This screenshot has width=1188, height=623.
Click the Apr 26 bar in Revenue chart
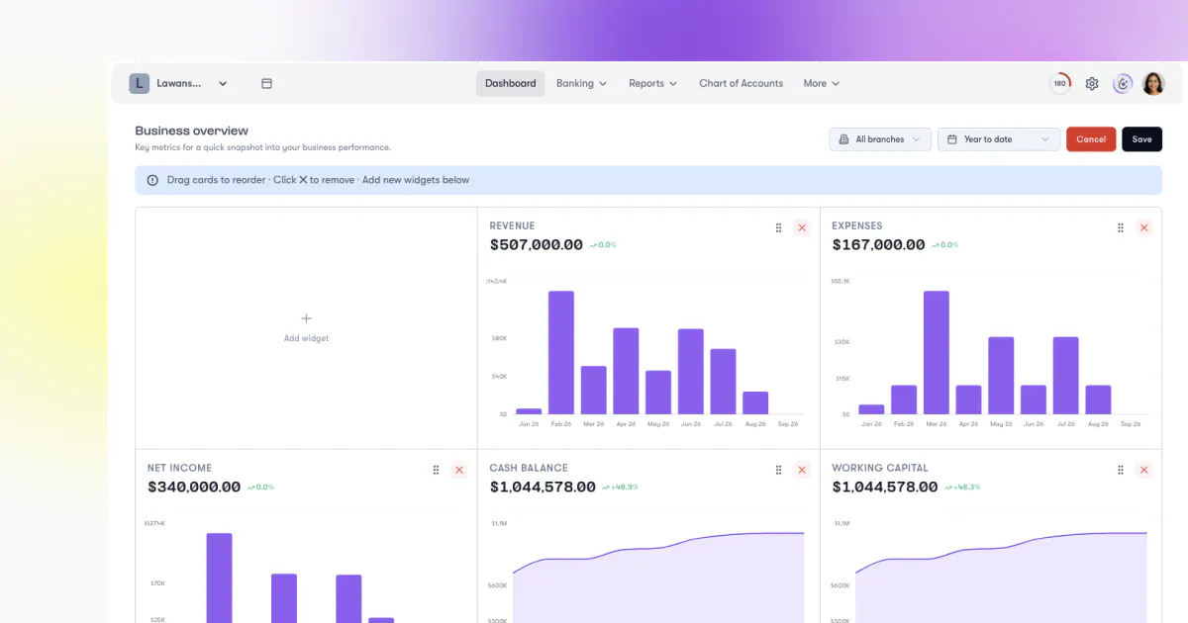626,371
